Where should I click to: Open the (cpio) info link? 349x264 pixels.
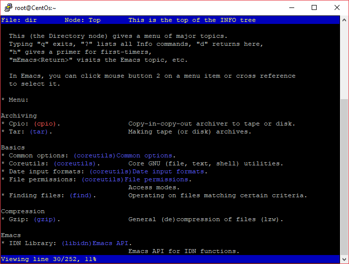tap(45, 124)
